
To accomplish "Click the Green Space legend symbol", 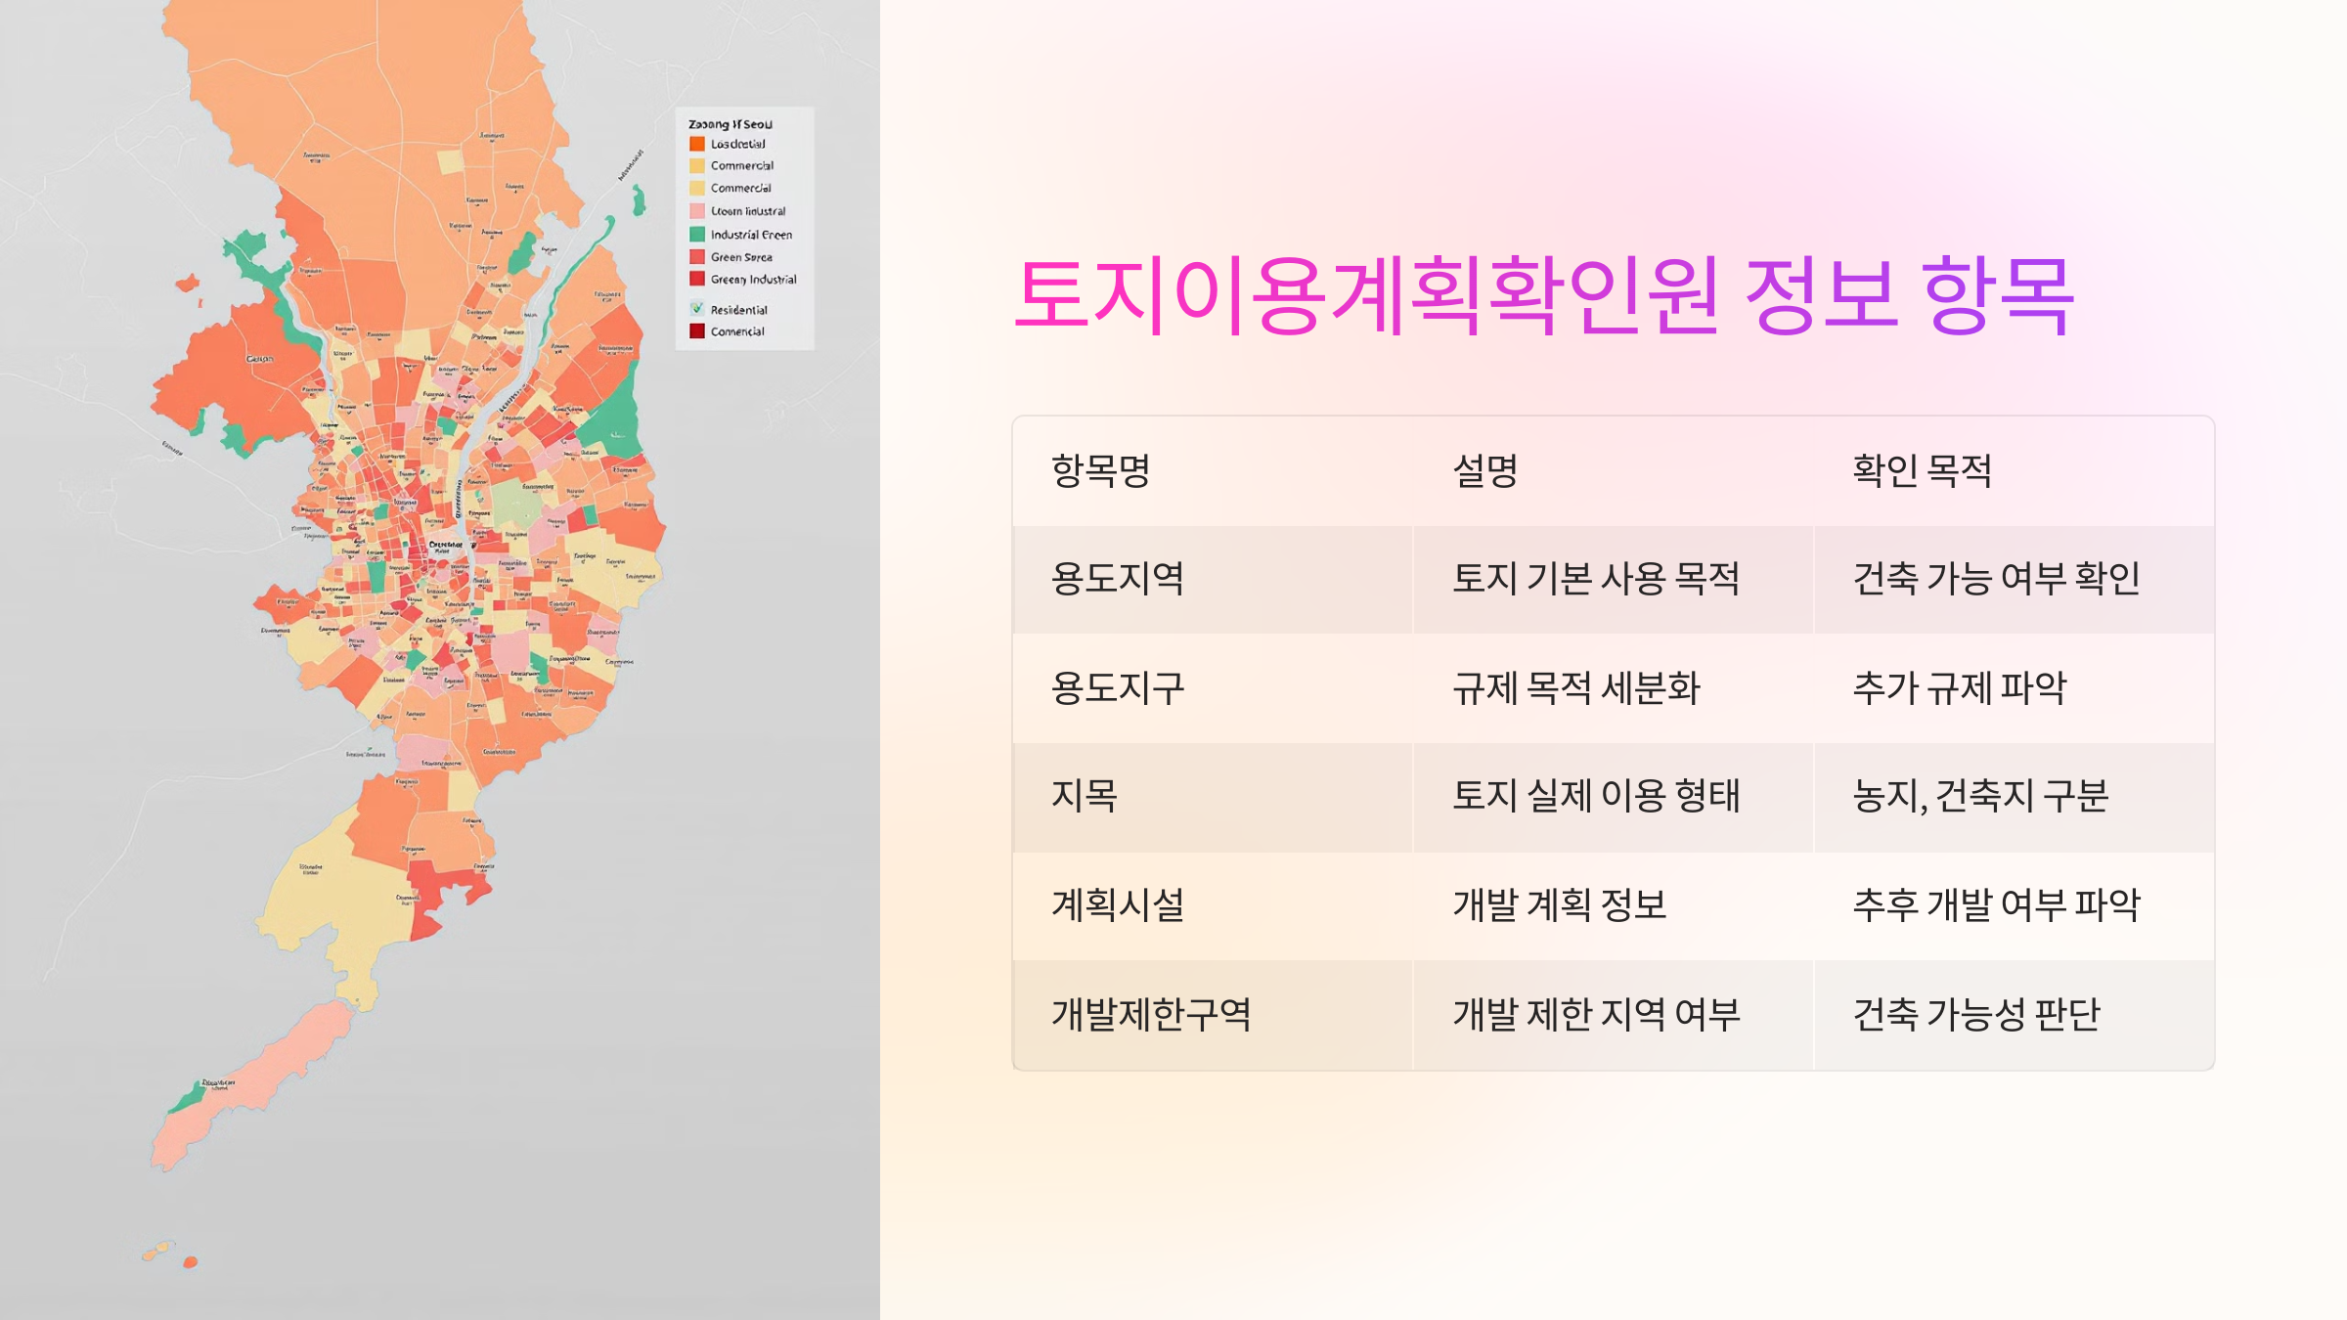I will (696, 257).
